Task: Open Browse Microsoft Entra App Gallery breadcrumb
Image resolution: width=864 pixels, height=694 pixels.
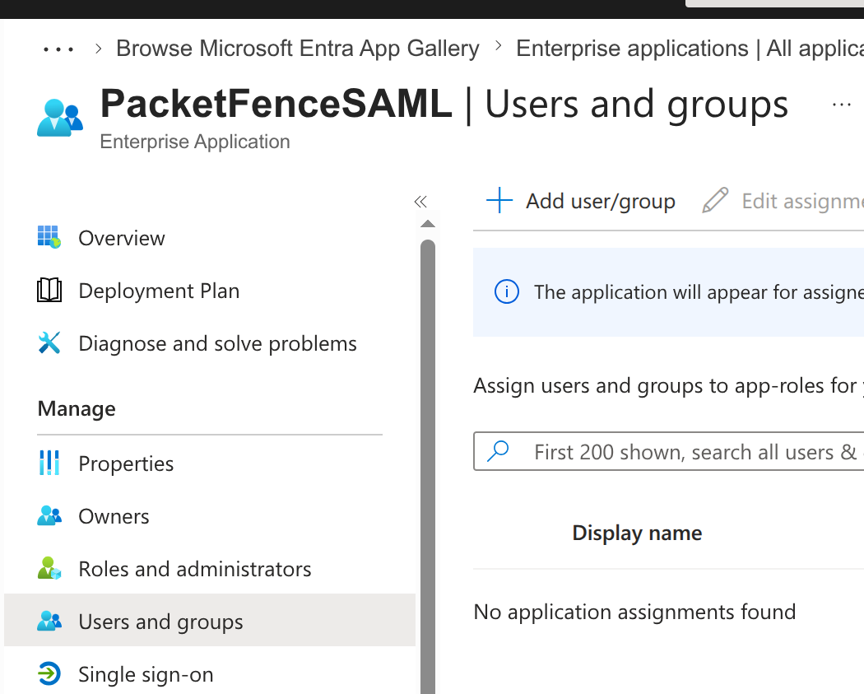Action: point(298,49)
